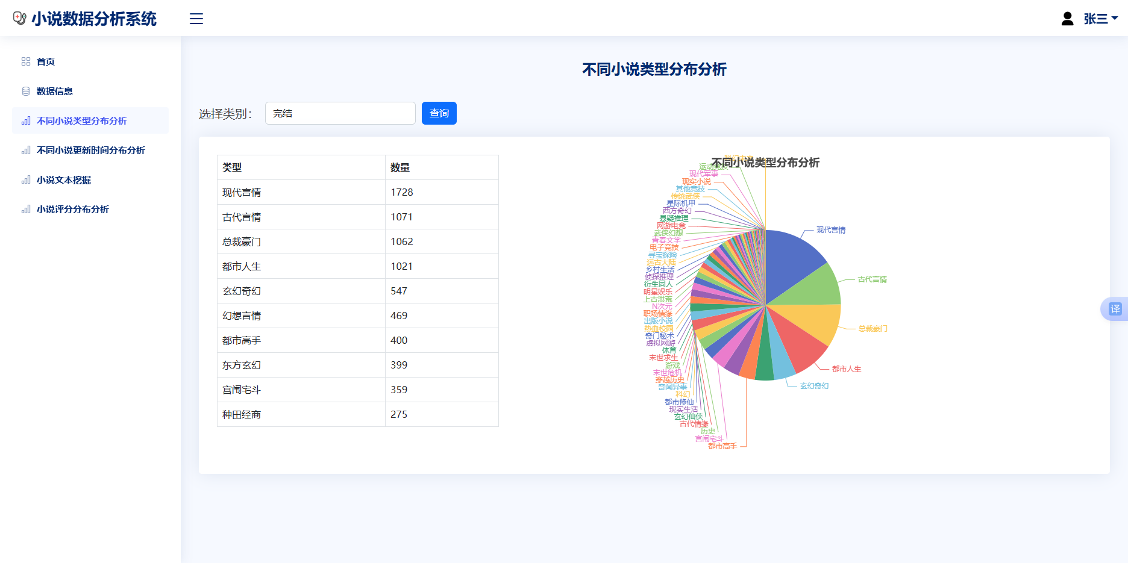Click the 类型 column header

tap(301, 167)
